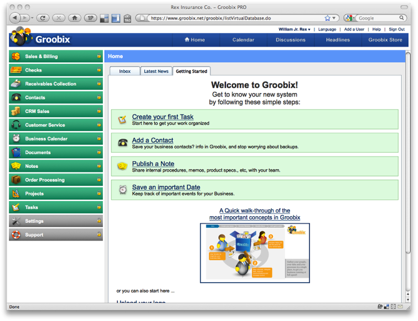Click the Support lifebuoy icon
Viewport: 418px width, 321px height.
point(16,235)
